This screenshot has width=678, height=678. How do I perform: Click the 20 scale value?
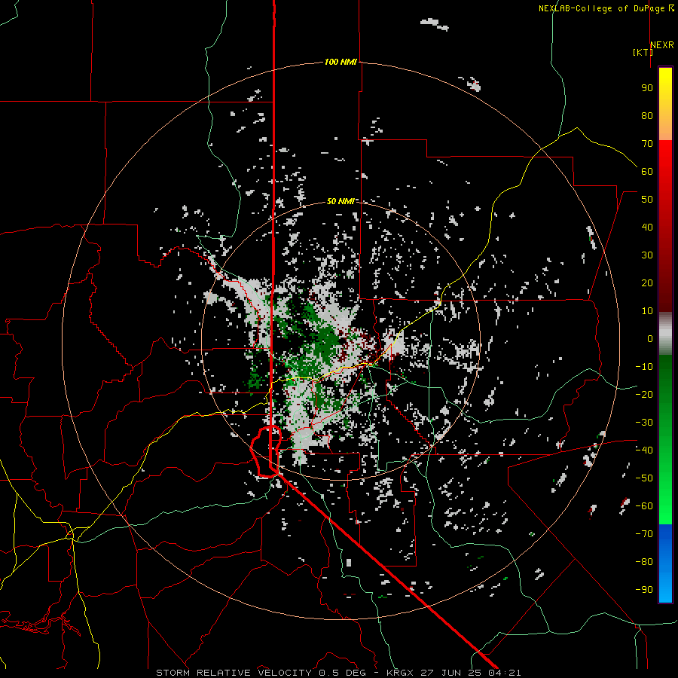(x=647, y=282)
